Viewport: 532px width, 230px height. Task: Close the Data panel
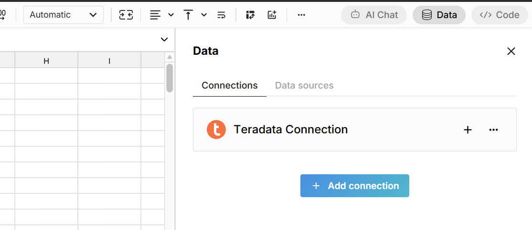511,51
